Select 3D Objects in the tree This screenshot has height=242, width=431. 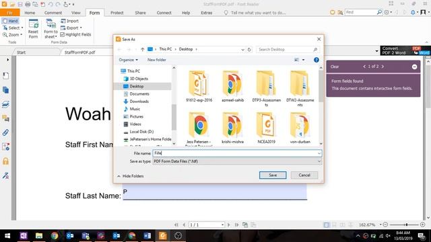(139, 79)
